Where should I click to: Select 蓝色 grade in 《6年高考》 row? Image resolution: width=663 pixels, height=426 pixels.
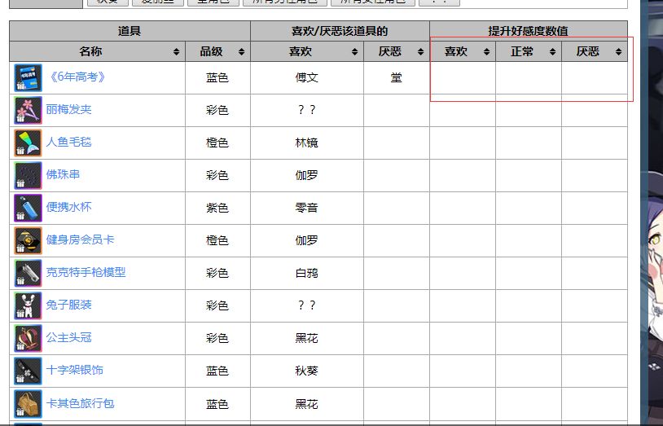[x=217, y=78]
